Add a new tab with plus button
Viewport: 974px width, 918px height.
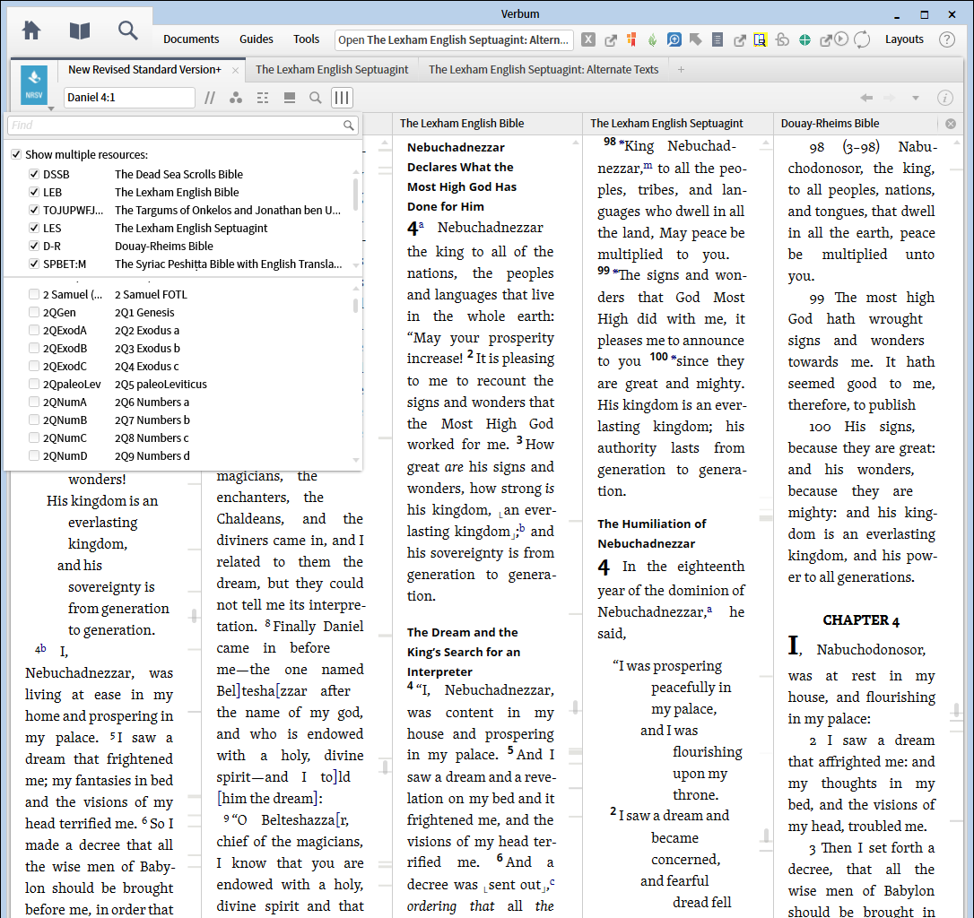[x=681, y=70]
